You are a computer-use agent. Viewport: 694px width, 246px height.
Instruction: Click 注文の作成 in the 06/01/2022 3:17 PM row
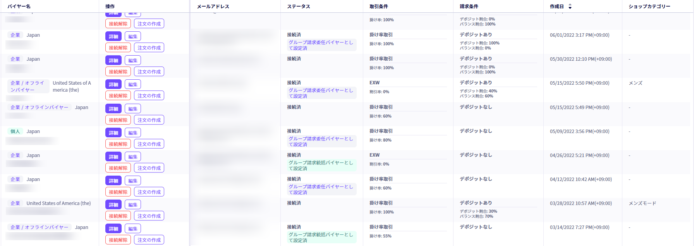point(149,48)
